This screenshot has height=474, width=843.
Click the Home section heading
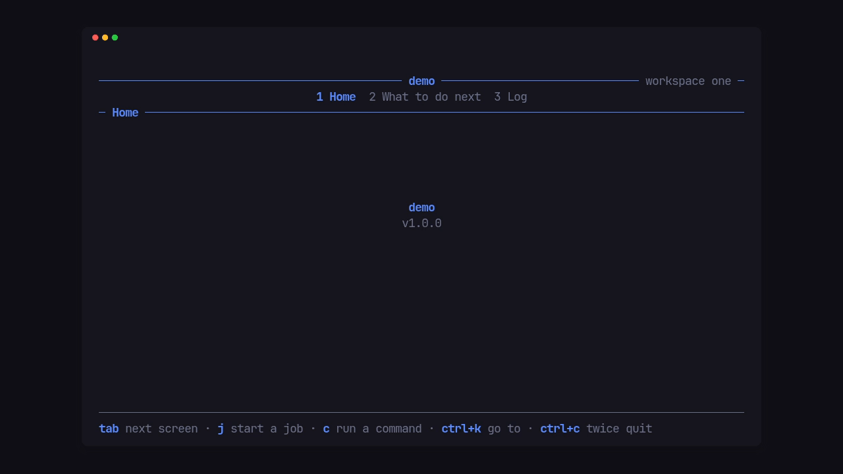(125, 113)
